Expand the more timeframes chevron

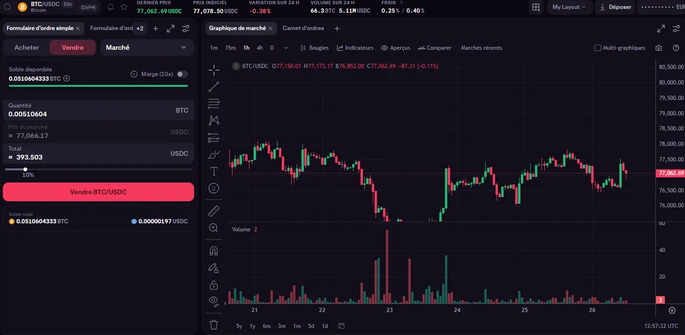pyautogui.click(x=286, y=48)
